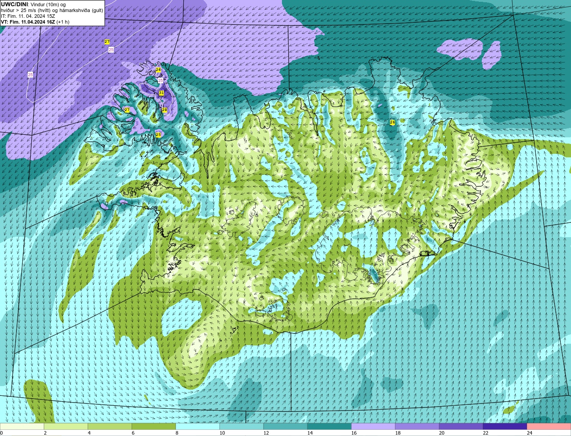This screenshot has width=571, height=436.
Task: Click the 'IT: Fim. 11. 04. 2024 15Z' line
Action: [28, 16]
